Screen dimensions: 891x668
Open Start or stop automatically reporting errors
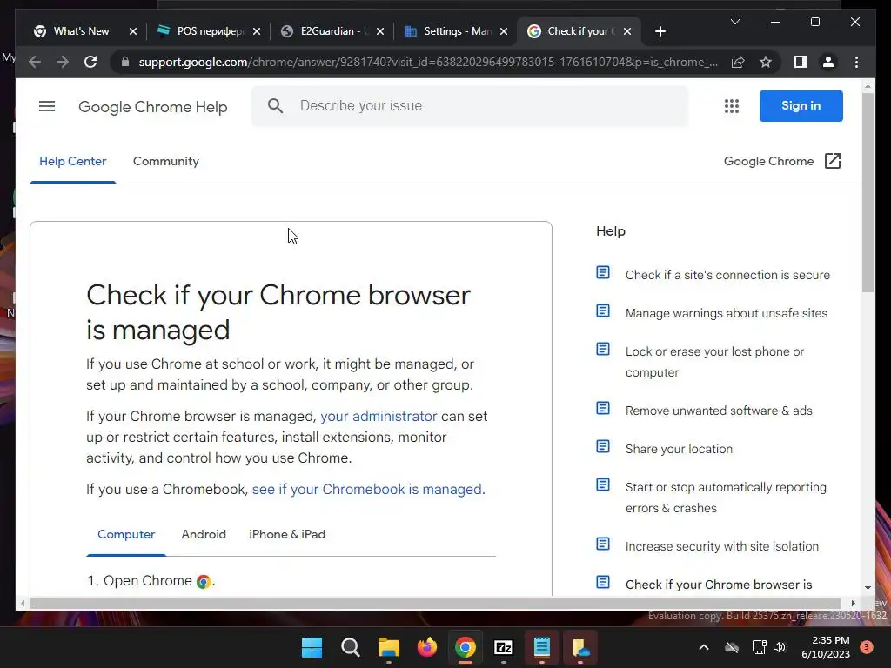point(726,498)
